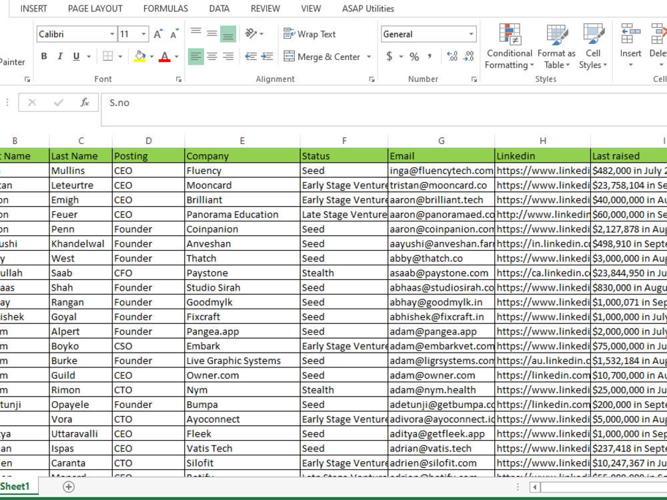This screenshot has width=667, height=500.
Task: Open the ASAP Utilities tab
Action: pos(366,9)
